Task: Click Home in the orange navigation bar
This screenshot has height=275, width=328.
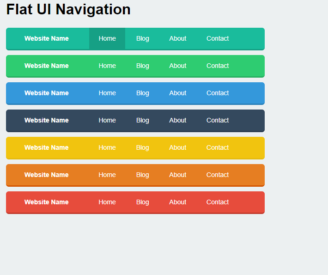Action: click(x=107, y=175)
